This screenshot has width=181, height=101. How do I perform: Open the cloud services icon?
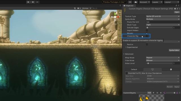point(136,2)
